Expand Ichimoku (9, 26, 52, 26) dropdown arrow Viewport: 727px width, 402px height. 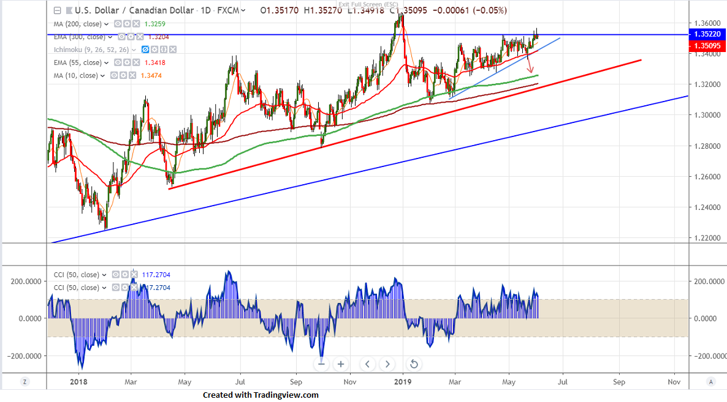[134, 50]
